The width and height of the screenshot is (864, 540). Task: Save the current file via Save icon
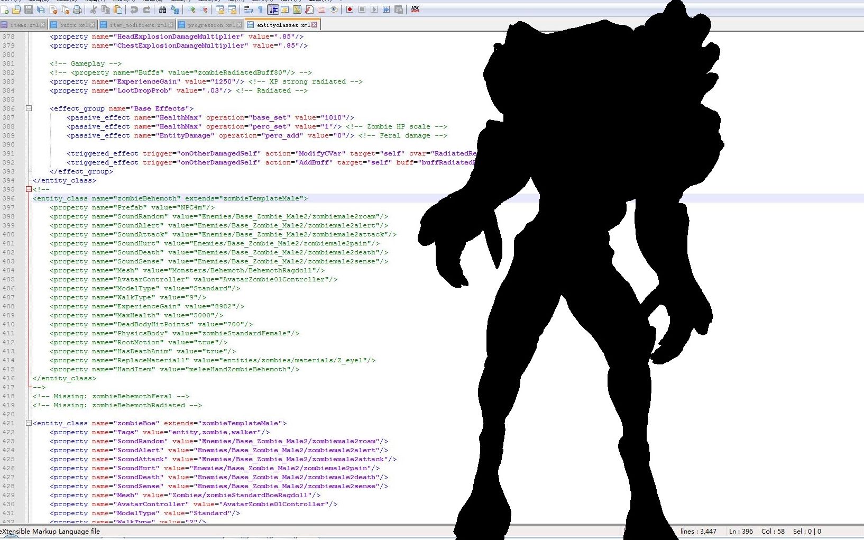[29, 10]
